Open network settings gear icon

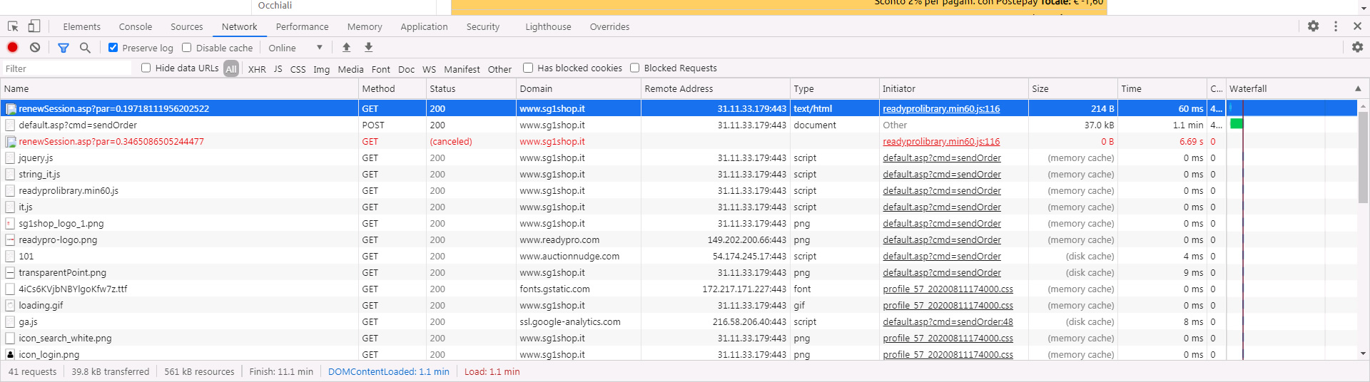pyautogui.click(x=1357, y=47)
